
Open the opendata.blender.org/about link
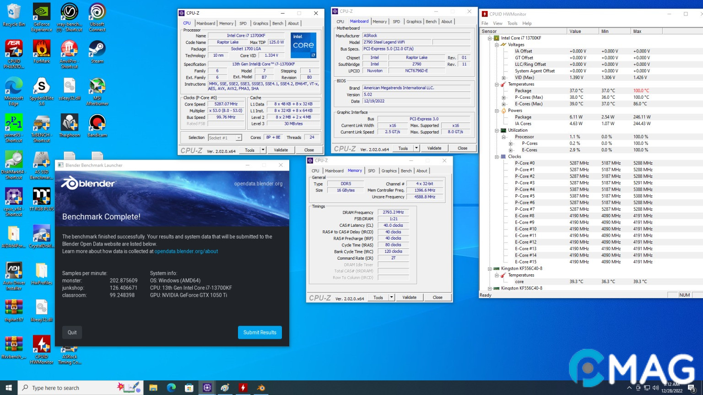click(186, 251)
